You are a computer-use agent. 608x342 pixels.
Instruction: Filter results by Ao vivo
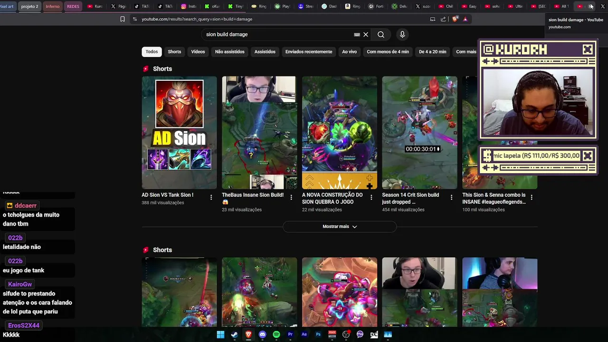(349, 52)
